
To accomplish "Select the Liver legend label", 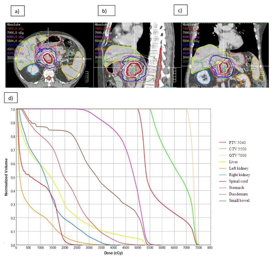I will [x=233, y=162].
